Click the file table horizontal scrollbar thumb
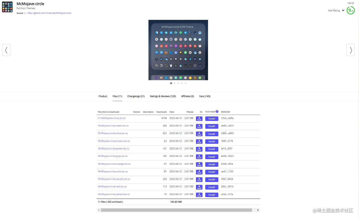 pos(176,210)
